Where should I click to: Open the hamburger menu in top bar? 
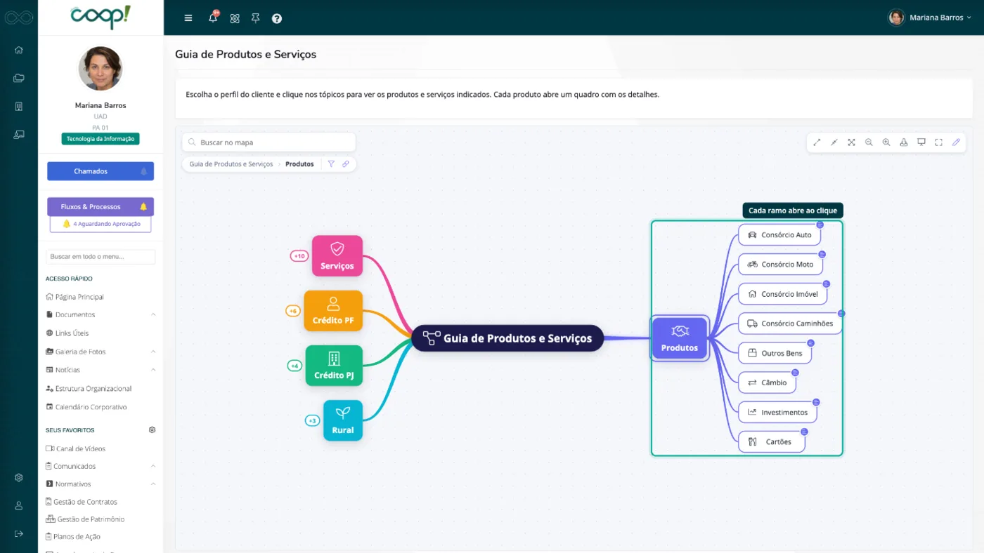coord(188,18)
